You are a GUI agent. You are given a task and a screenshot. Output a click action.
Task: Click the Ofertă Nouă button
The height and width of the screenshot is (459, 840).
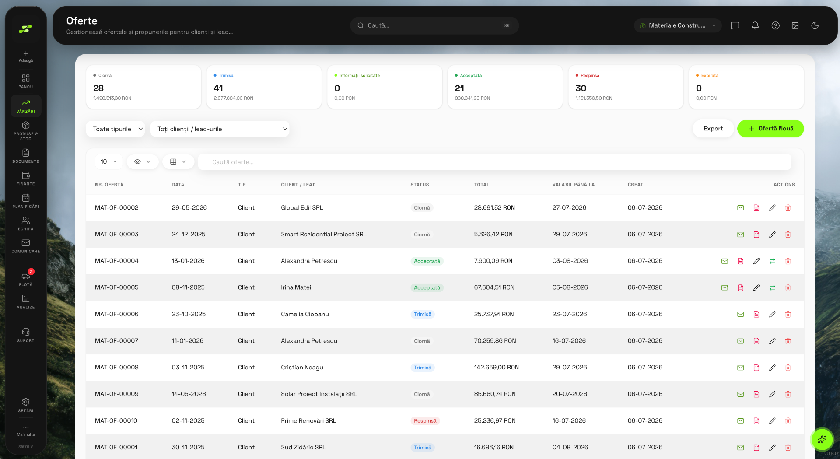(x=770, y=129)
